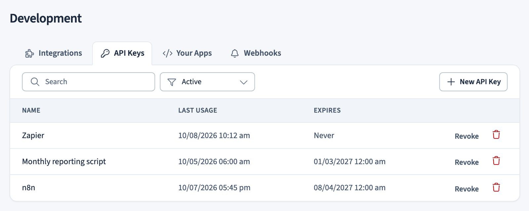Click trash icon for Monthly reporting script
Viewport: 529px width, 211px height.
496,161
